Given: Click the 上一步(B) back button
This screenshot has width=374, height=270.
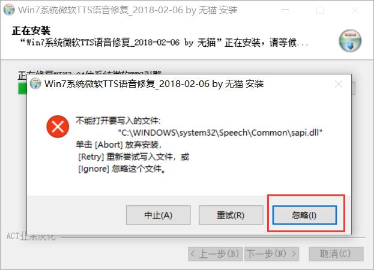Looking at the screenshot, I should coord(216,254).
